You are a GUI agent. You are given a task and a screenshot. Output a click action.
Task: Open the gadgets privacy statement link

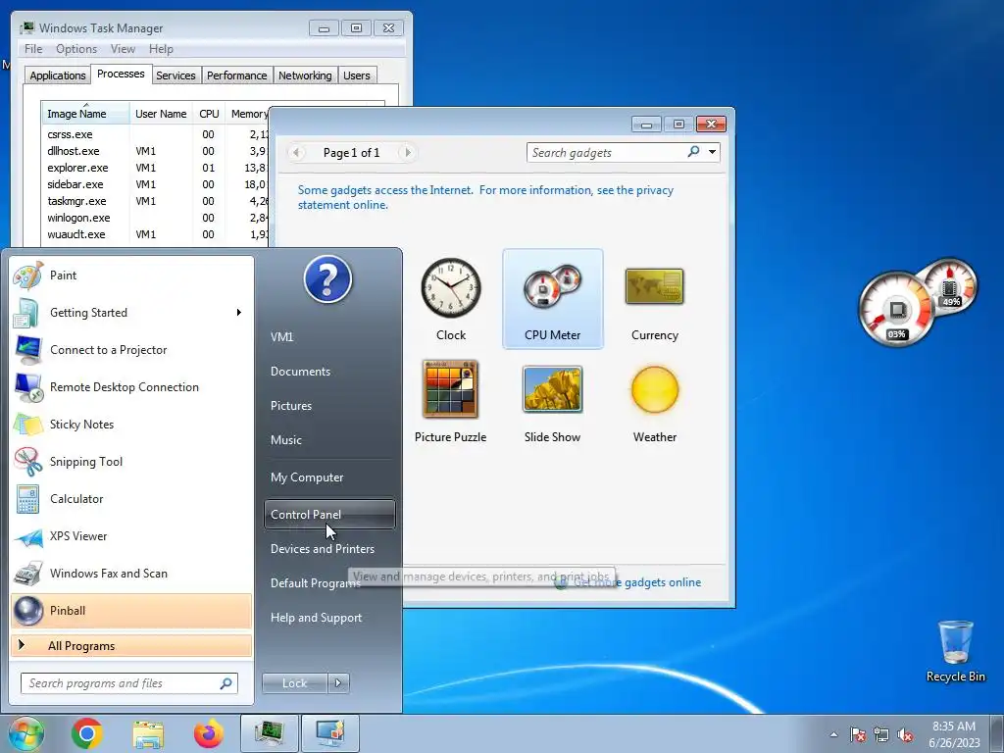[x=485, y=197]
